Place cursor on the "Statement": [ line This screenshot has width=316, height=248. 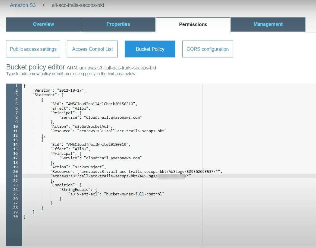pos(48,95)
